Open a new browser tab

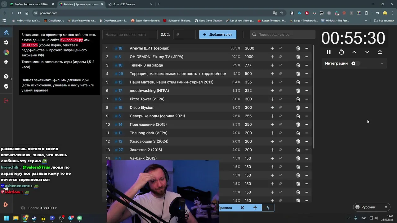pos(159,4)
